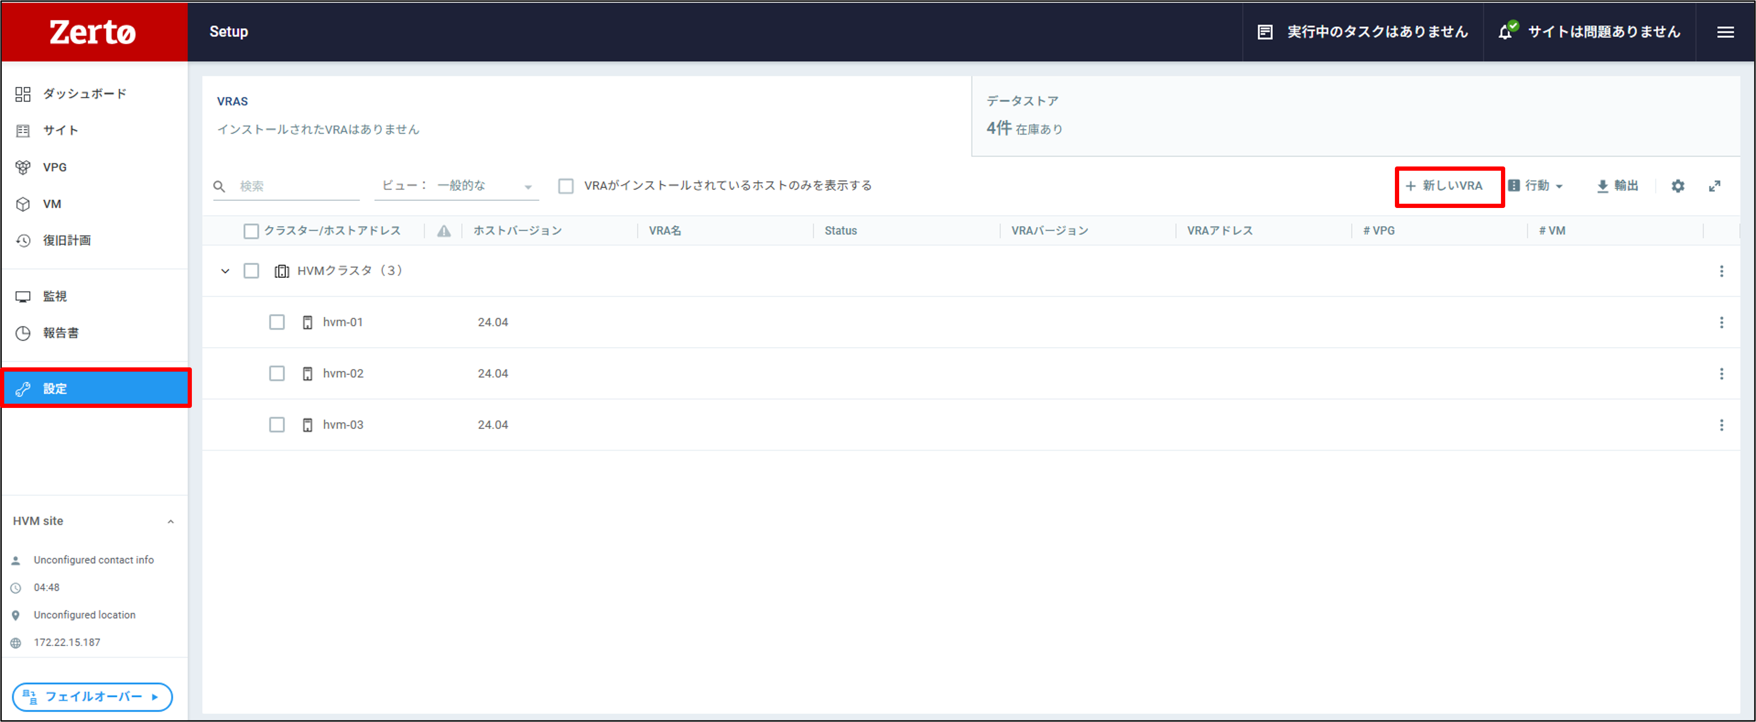The width and height of the screenshot is (1756, 722).
Task: Click the VPG cubes icon
Action: coord(23,167)
